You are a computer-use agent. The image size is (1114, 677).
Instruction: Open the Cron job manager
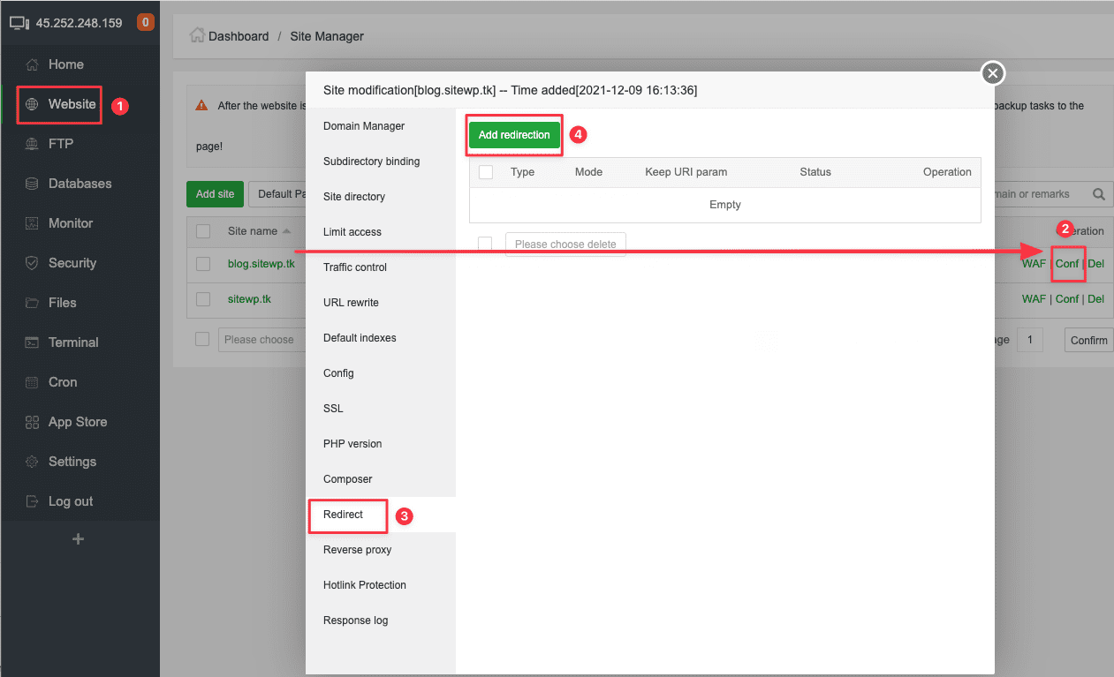pos(61,381)
